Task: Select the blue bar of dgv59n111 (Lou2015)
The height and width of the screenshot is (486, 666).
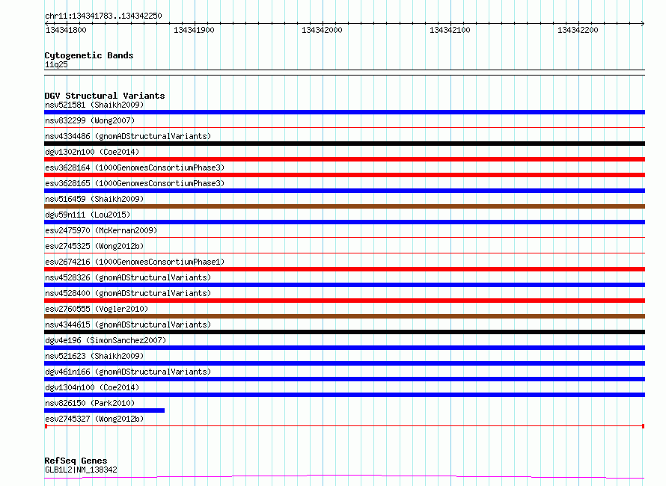Action: pos(344,222)
